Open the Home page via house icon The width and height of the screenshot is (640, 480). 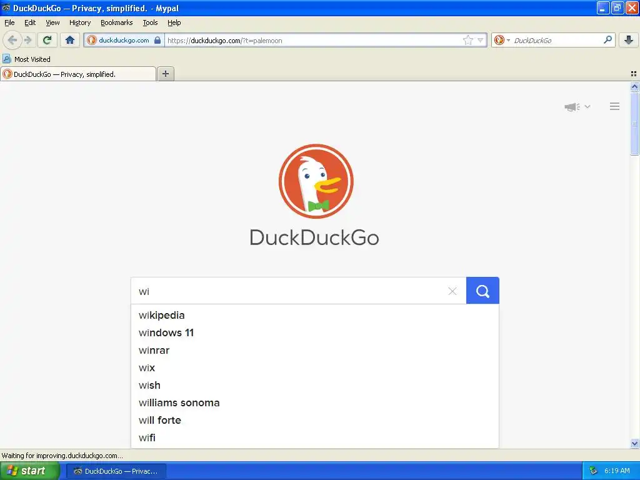tap(70, 40)
